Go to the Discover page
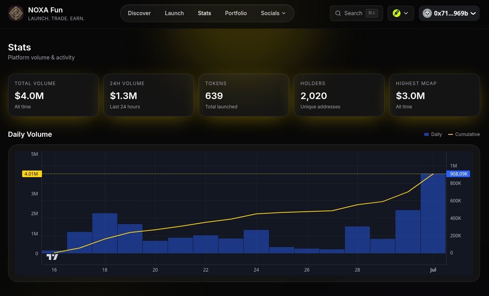 [139, 13]
